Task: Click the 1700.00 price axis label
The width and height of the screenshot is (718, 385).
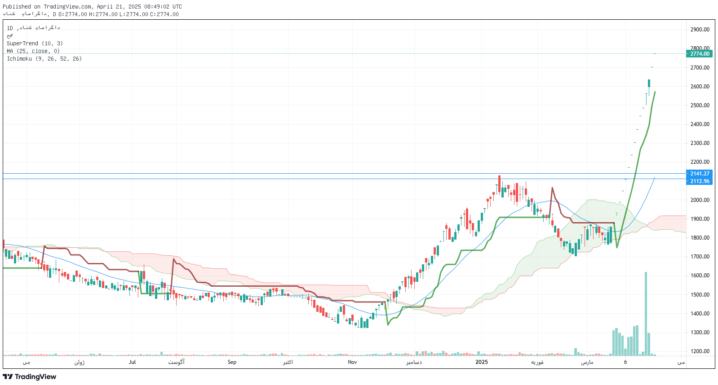Action: tap(700, 257)
